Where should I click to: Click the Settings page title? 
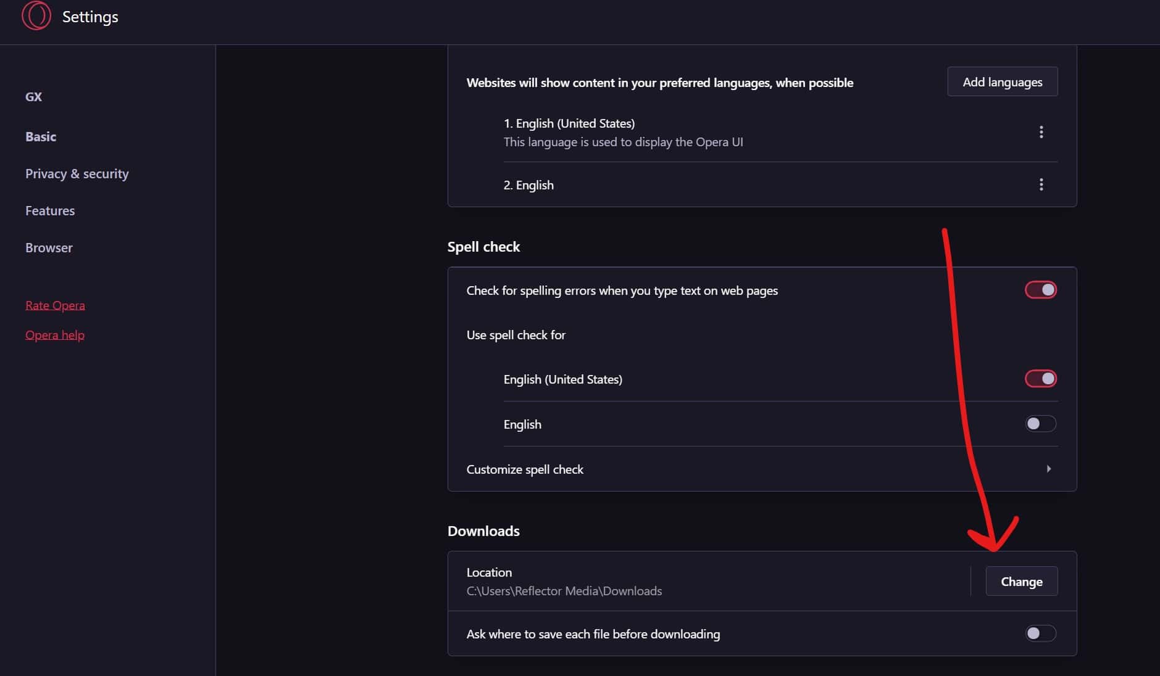point(90,17)
